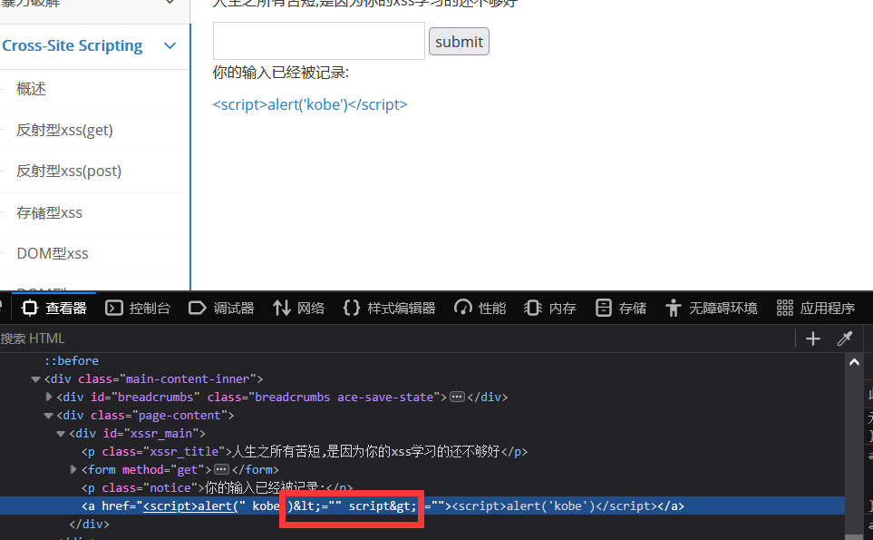Click the add new node plus icon

point(813,339)
